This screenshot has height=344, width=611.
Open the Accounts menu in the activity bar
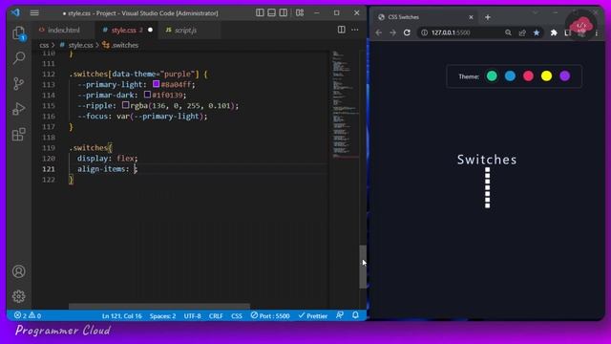point(19,271)
